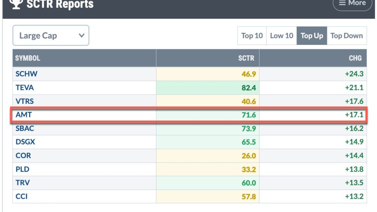
Task: Switch to the Low 10 tab
Action: click(282, 36)
